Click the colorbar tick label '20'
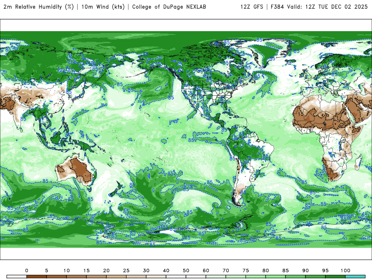 [x=106, y=271]
